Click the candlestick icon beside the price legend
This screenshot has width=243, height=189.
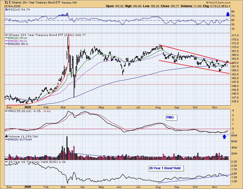pyautogui.click(x=6, y=35)
